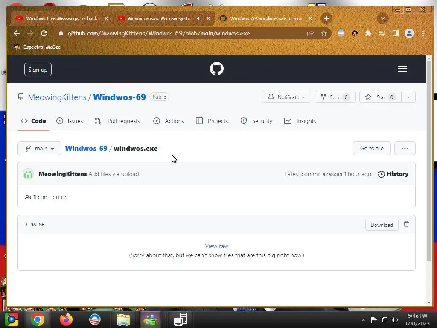Open the media control playlist icon
This screenshot has width=437, height=328.
(x=382, y=33)
